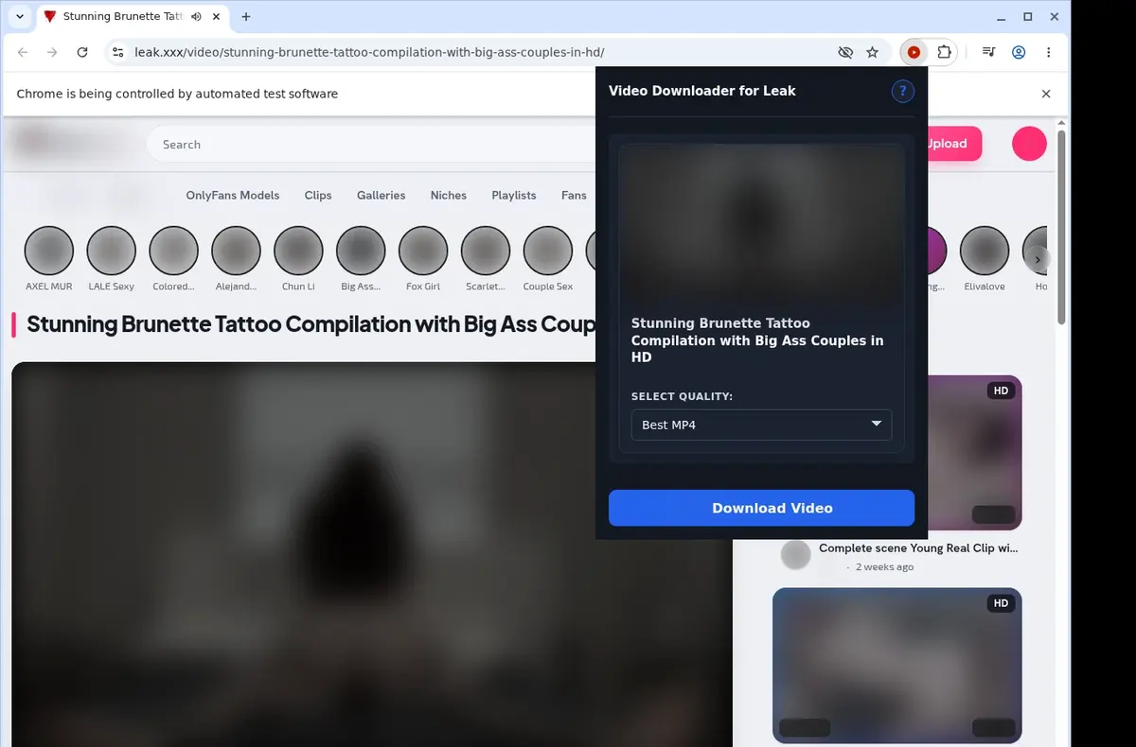The image size is (1136, 747).
Task: Open Chrome's three-dot menu
Action: coord(1049,53)
